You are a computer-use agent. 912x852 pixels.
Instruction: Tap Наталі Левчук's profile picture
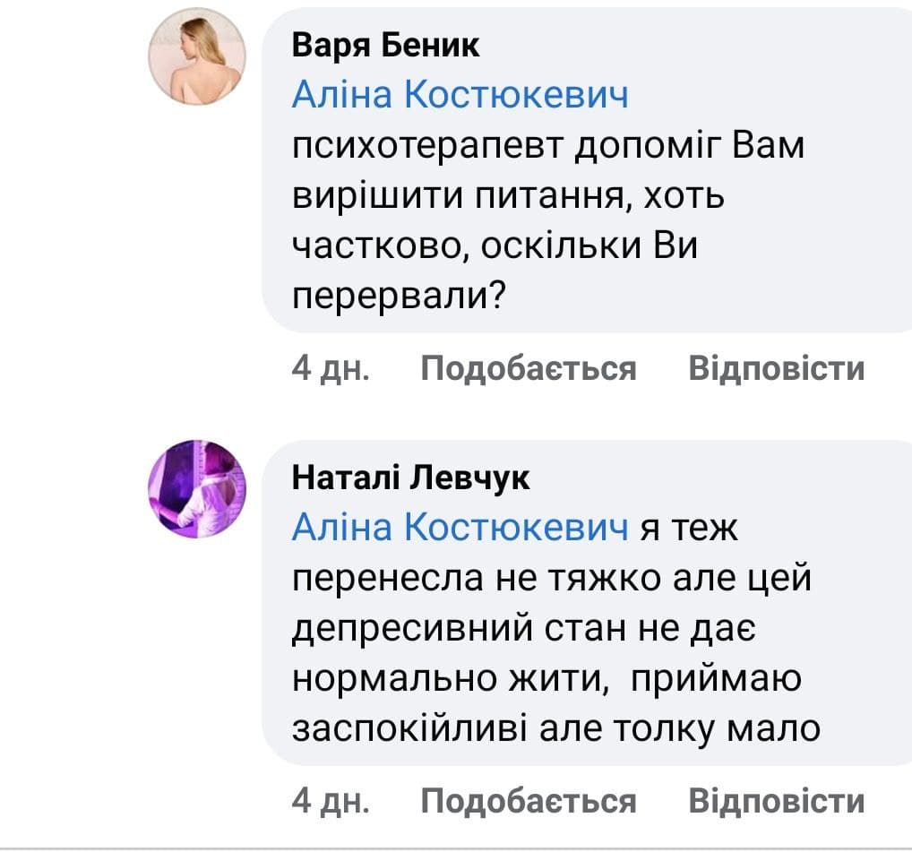196,490
